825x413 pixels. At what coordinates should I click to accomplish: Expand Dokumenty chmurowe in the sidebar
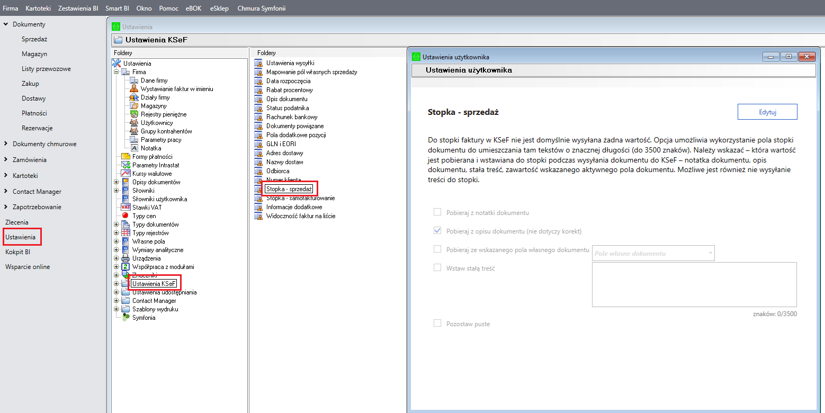coord(5,144)
